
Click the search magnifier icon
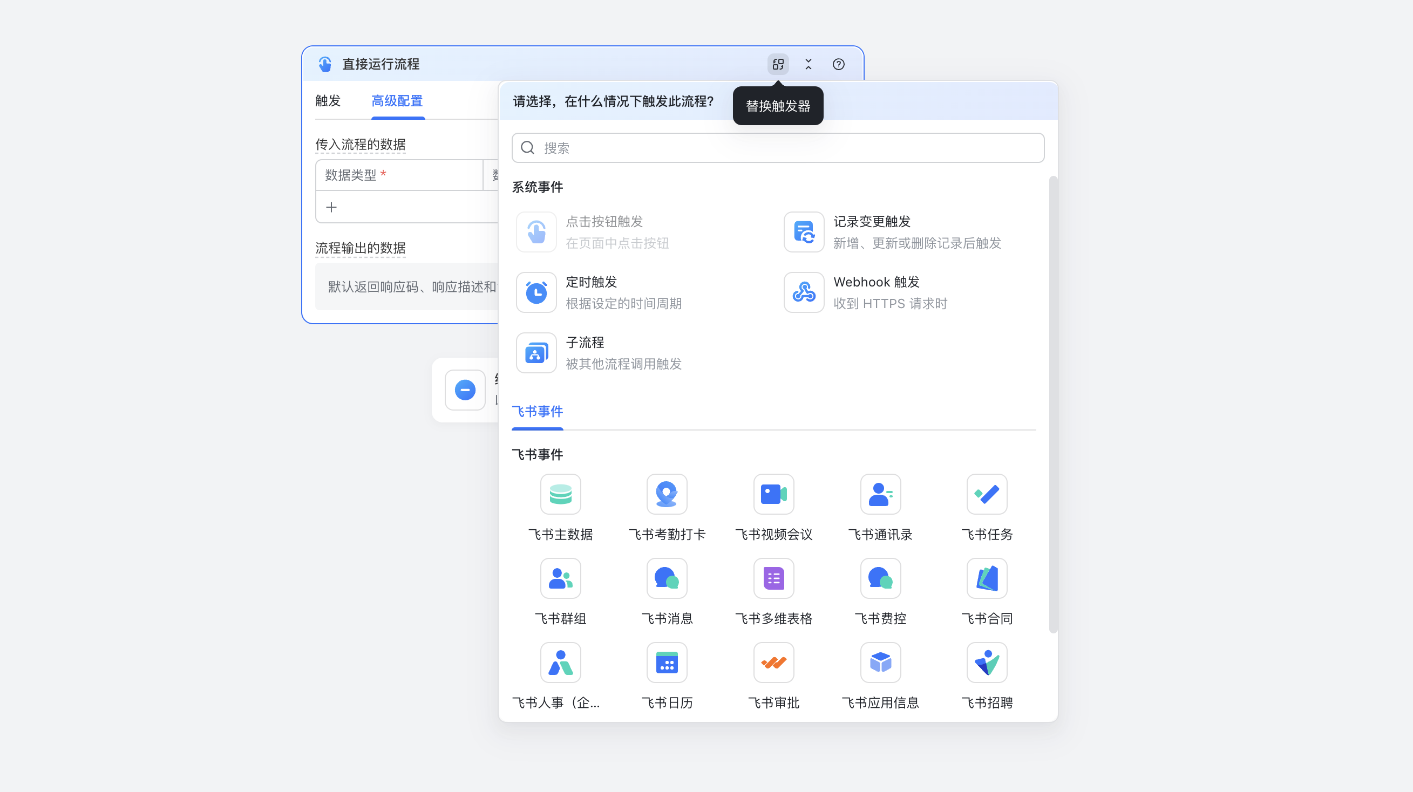tap(527, 147)
